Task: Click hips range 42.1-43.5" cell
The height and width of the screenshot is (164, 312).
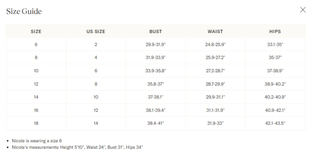Action: 275,123
